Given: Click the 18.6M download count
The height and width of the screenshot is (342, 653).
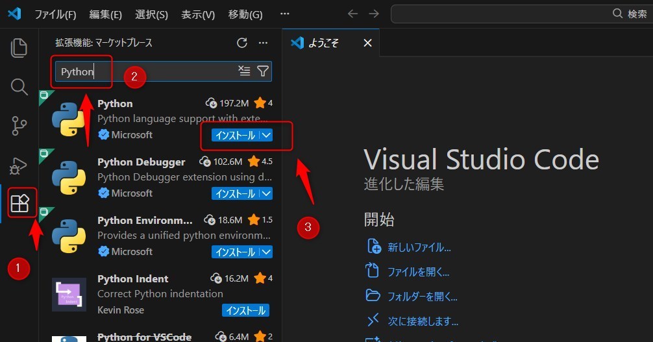Looking at the screenshot, I should pyautogui.click(x=223, y=219).
